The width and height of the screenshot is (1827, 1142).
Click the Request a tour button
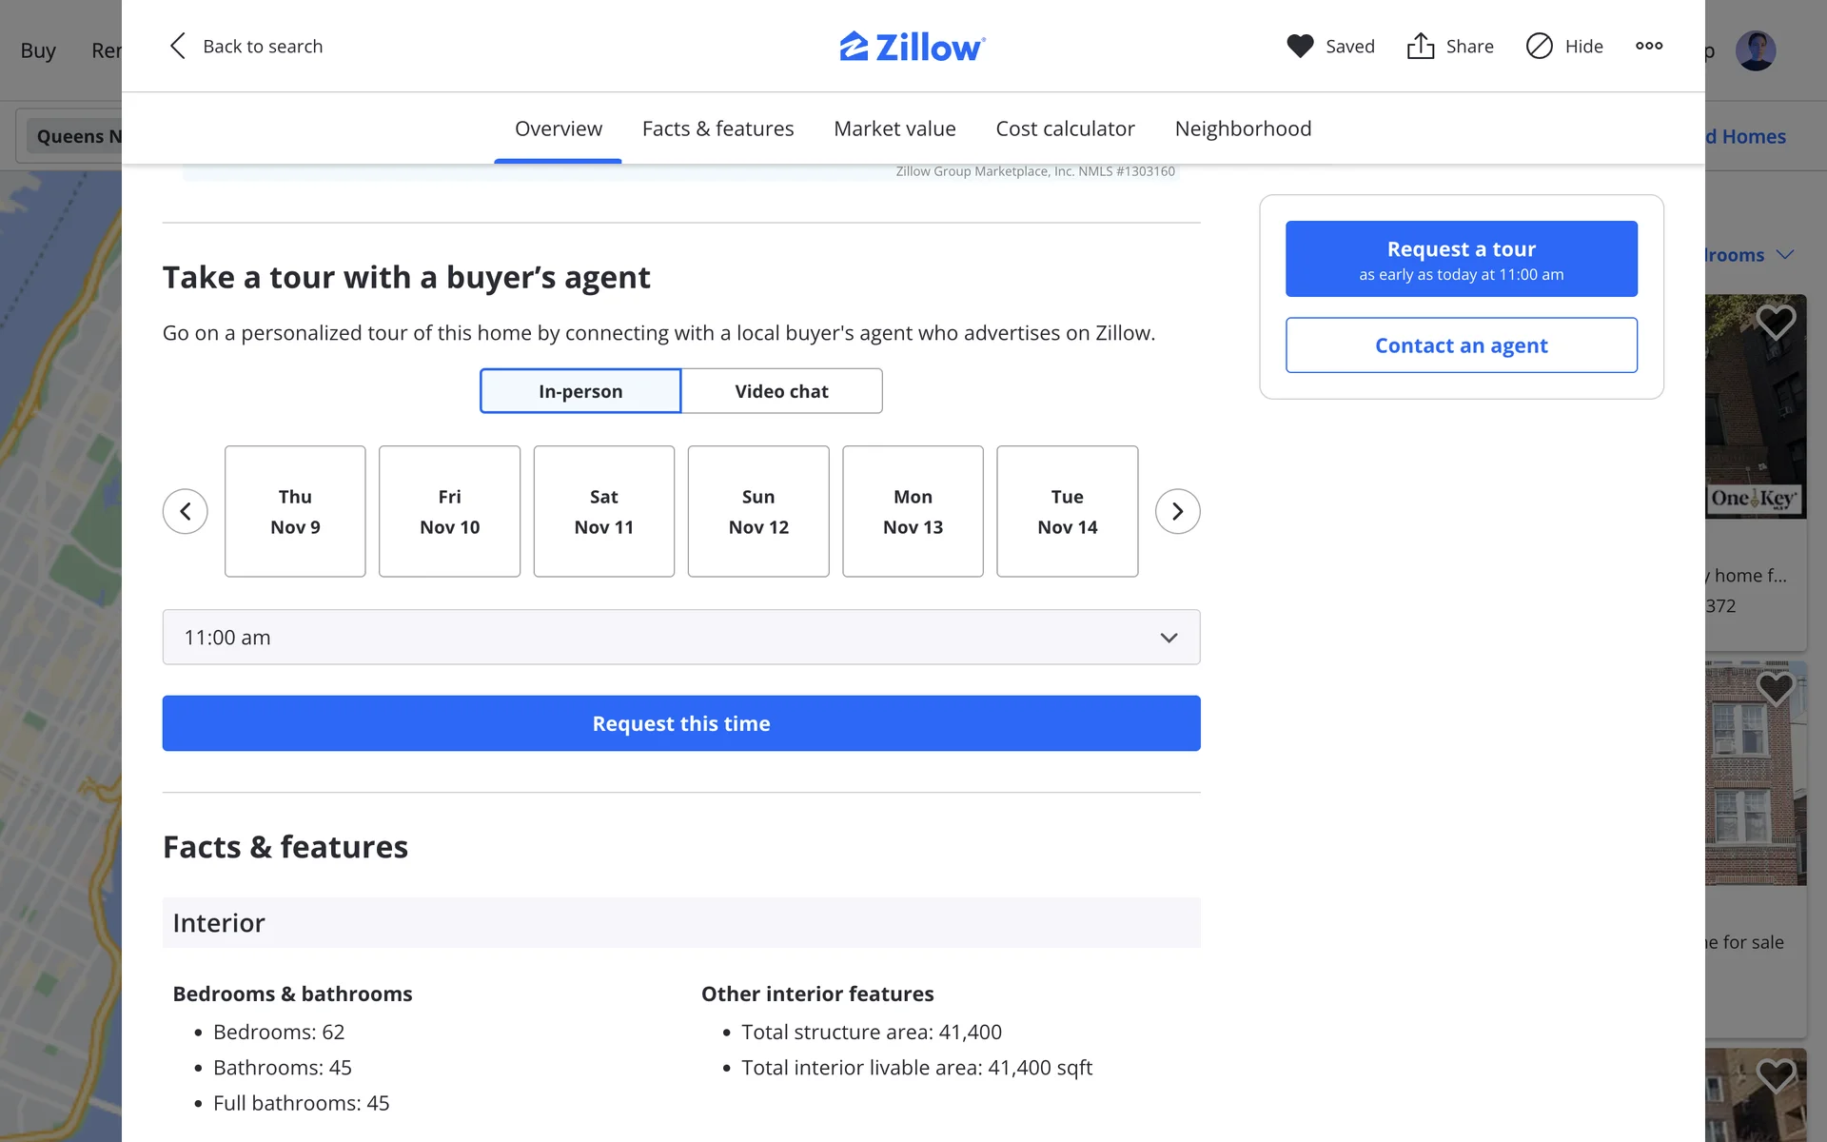pyautogui.click(x=1461, y=259)
